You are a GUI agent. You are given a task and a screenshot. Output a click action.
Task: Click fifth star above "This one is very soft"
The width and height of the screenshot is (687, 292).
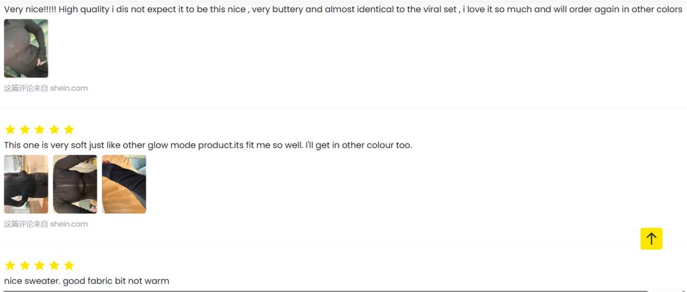pos(69,129)
